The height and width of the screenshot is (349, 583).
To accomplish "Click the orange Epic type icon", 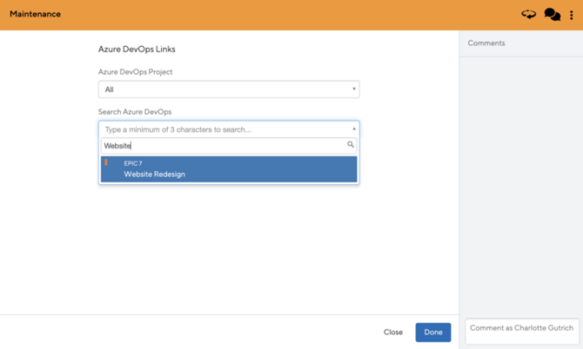I will 106,163.
